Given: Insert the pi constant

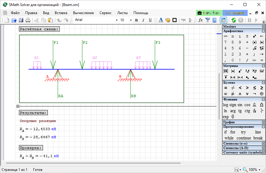Looking at the screenshot, I should click(x=233, y=36).
